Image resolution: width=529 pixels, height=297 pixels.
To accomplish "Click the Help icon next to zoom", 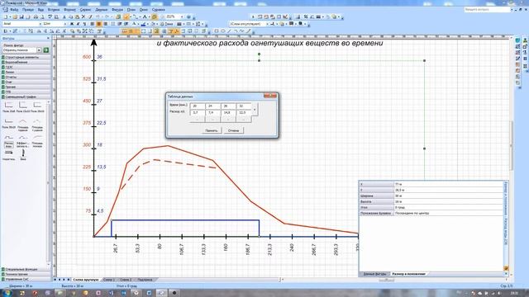I will [189, 16].
